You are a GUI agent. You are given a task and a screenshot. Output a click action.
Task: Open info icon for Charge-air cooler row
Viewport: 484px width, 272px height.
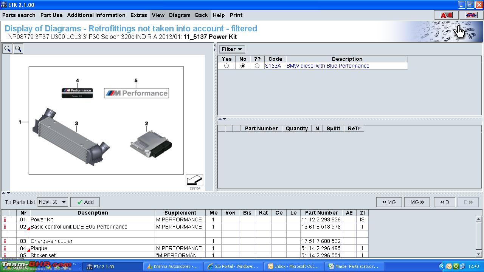5,241
